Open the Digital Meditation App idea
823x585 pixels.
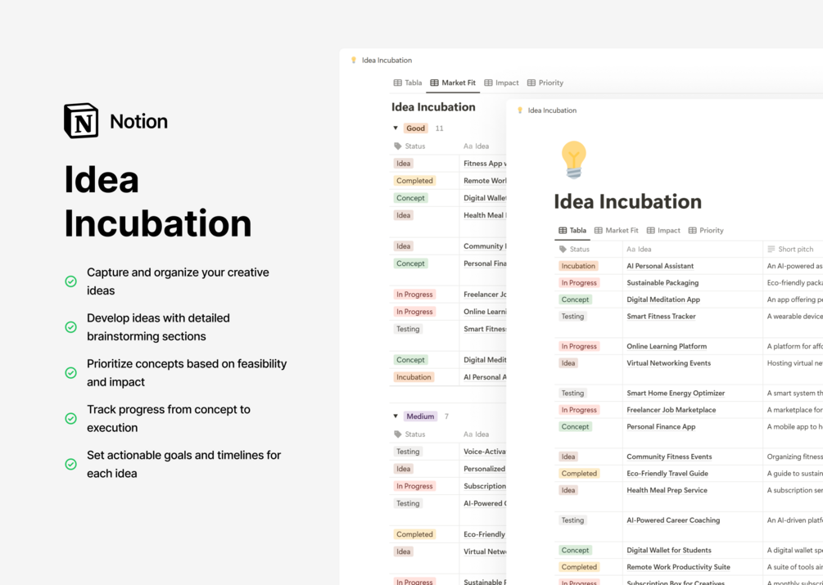click(x=663, y=299)
